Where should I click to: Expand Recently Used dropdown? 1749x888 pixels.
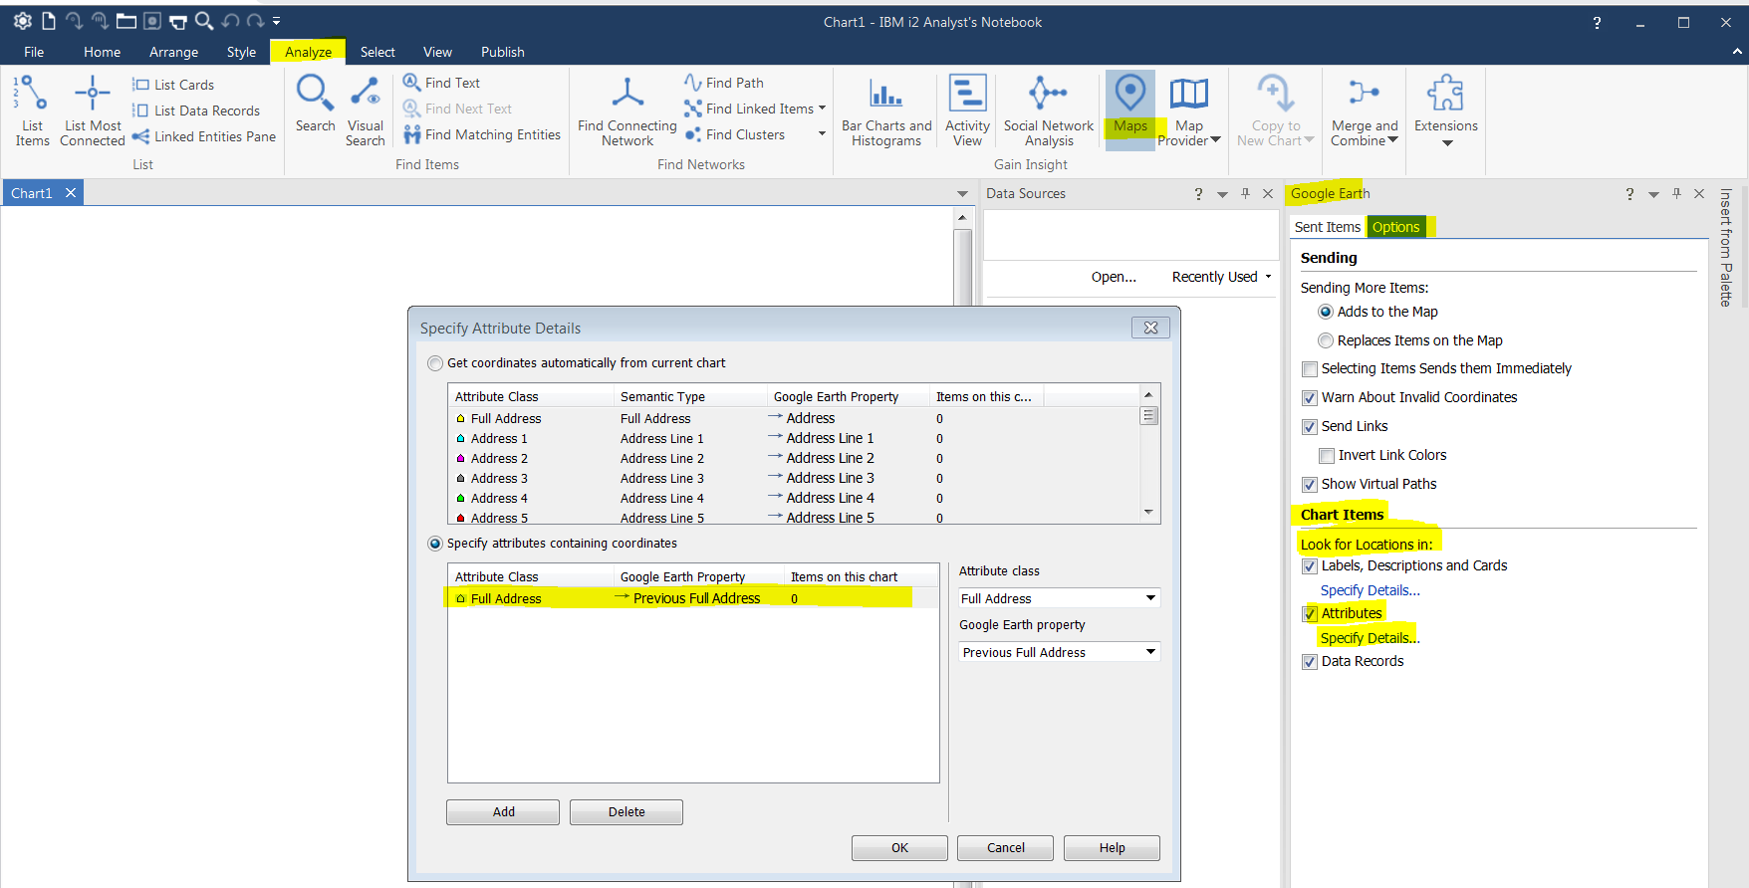(1268, 277)
